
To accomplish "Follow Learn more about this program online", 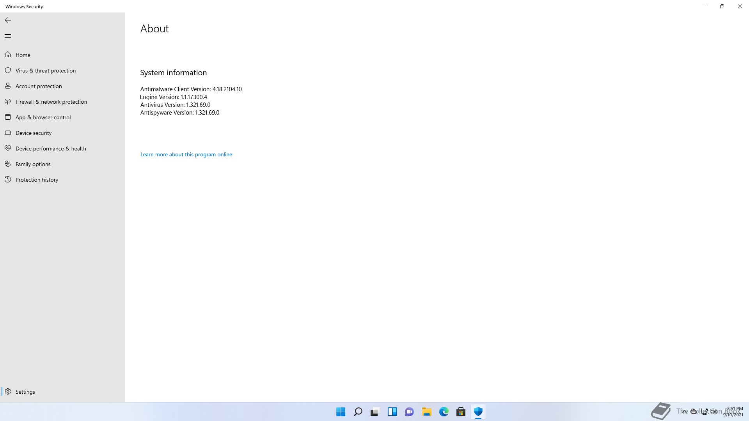I will point(186,154).
